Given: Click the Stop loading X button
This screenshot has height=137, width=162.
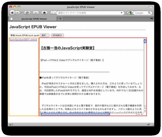Looking at the screenshot, I should coord(36,13).
